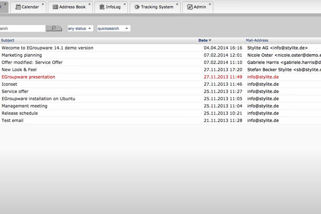Image resolution: width=321 pixels, height=214 pixels.
Task: Open the "Service offer" email
Action: [x=15, y=91]
